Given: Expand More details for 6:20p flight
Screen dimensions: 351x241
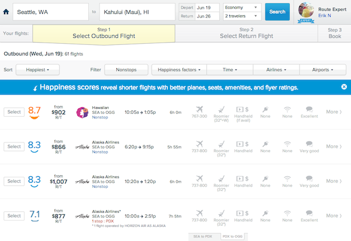Looking at the screenshot, I should [x=334, y=146].
